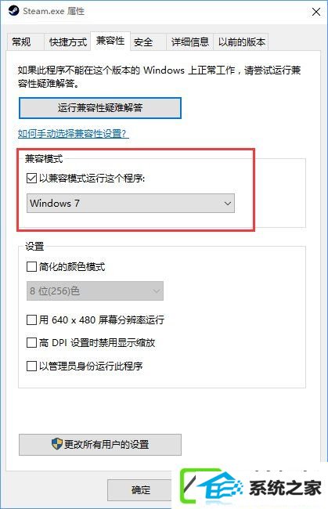
Task: Enable 简化的颜色模式 checkbox
Action: (31, 267)
